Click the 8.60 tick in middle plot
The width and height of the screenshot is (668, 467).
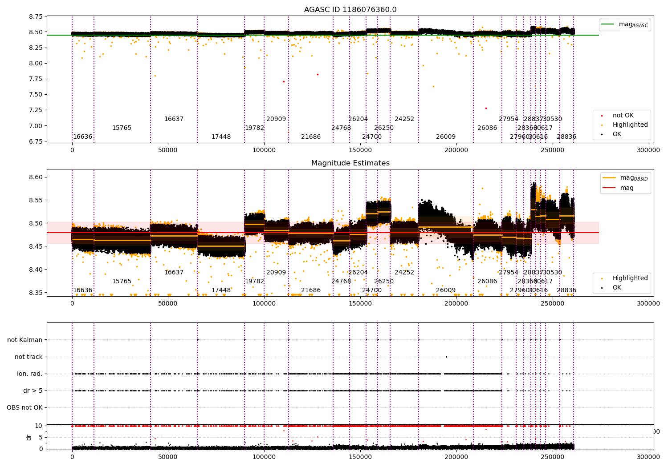coord(36,177)
